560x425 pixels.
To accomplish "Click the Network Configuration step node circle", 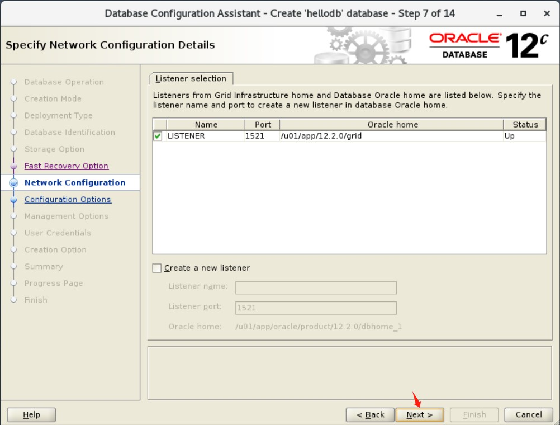I will (x=13, y=182).
